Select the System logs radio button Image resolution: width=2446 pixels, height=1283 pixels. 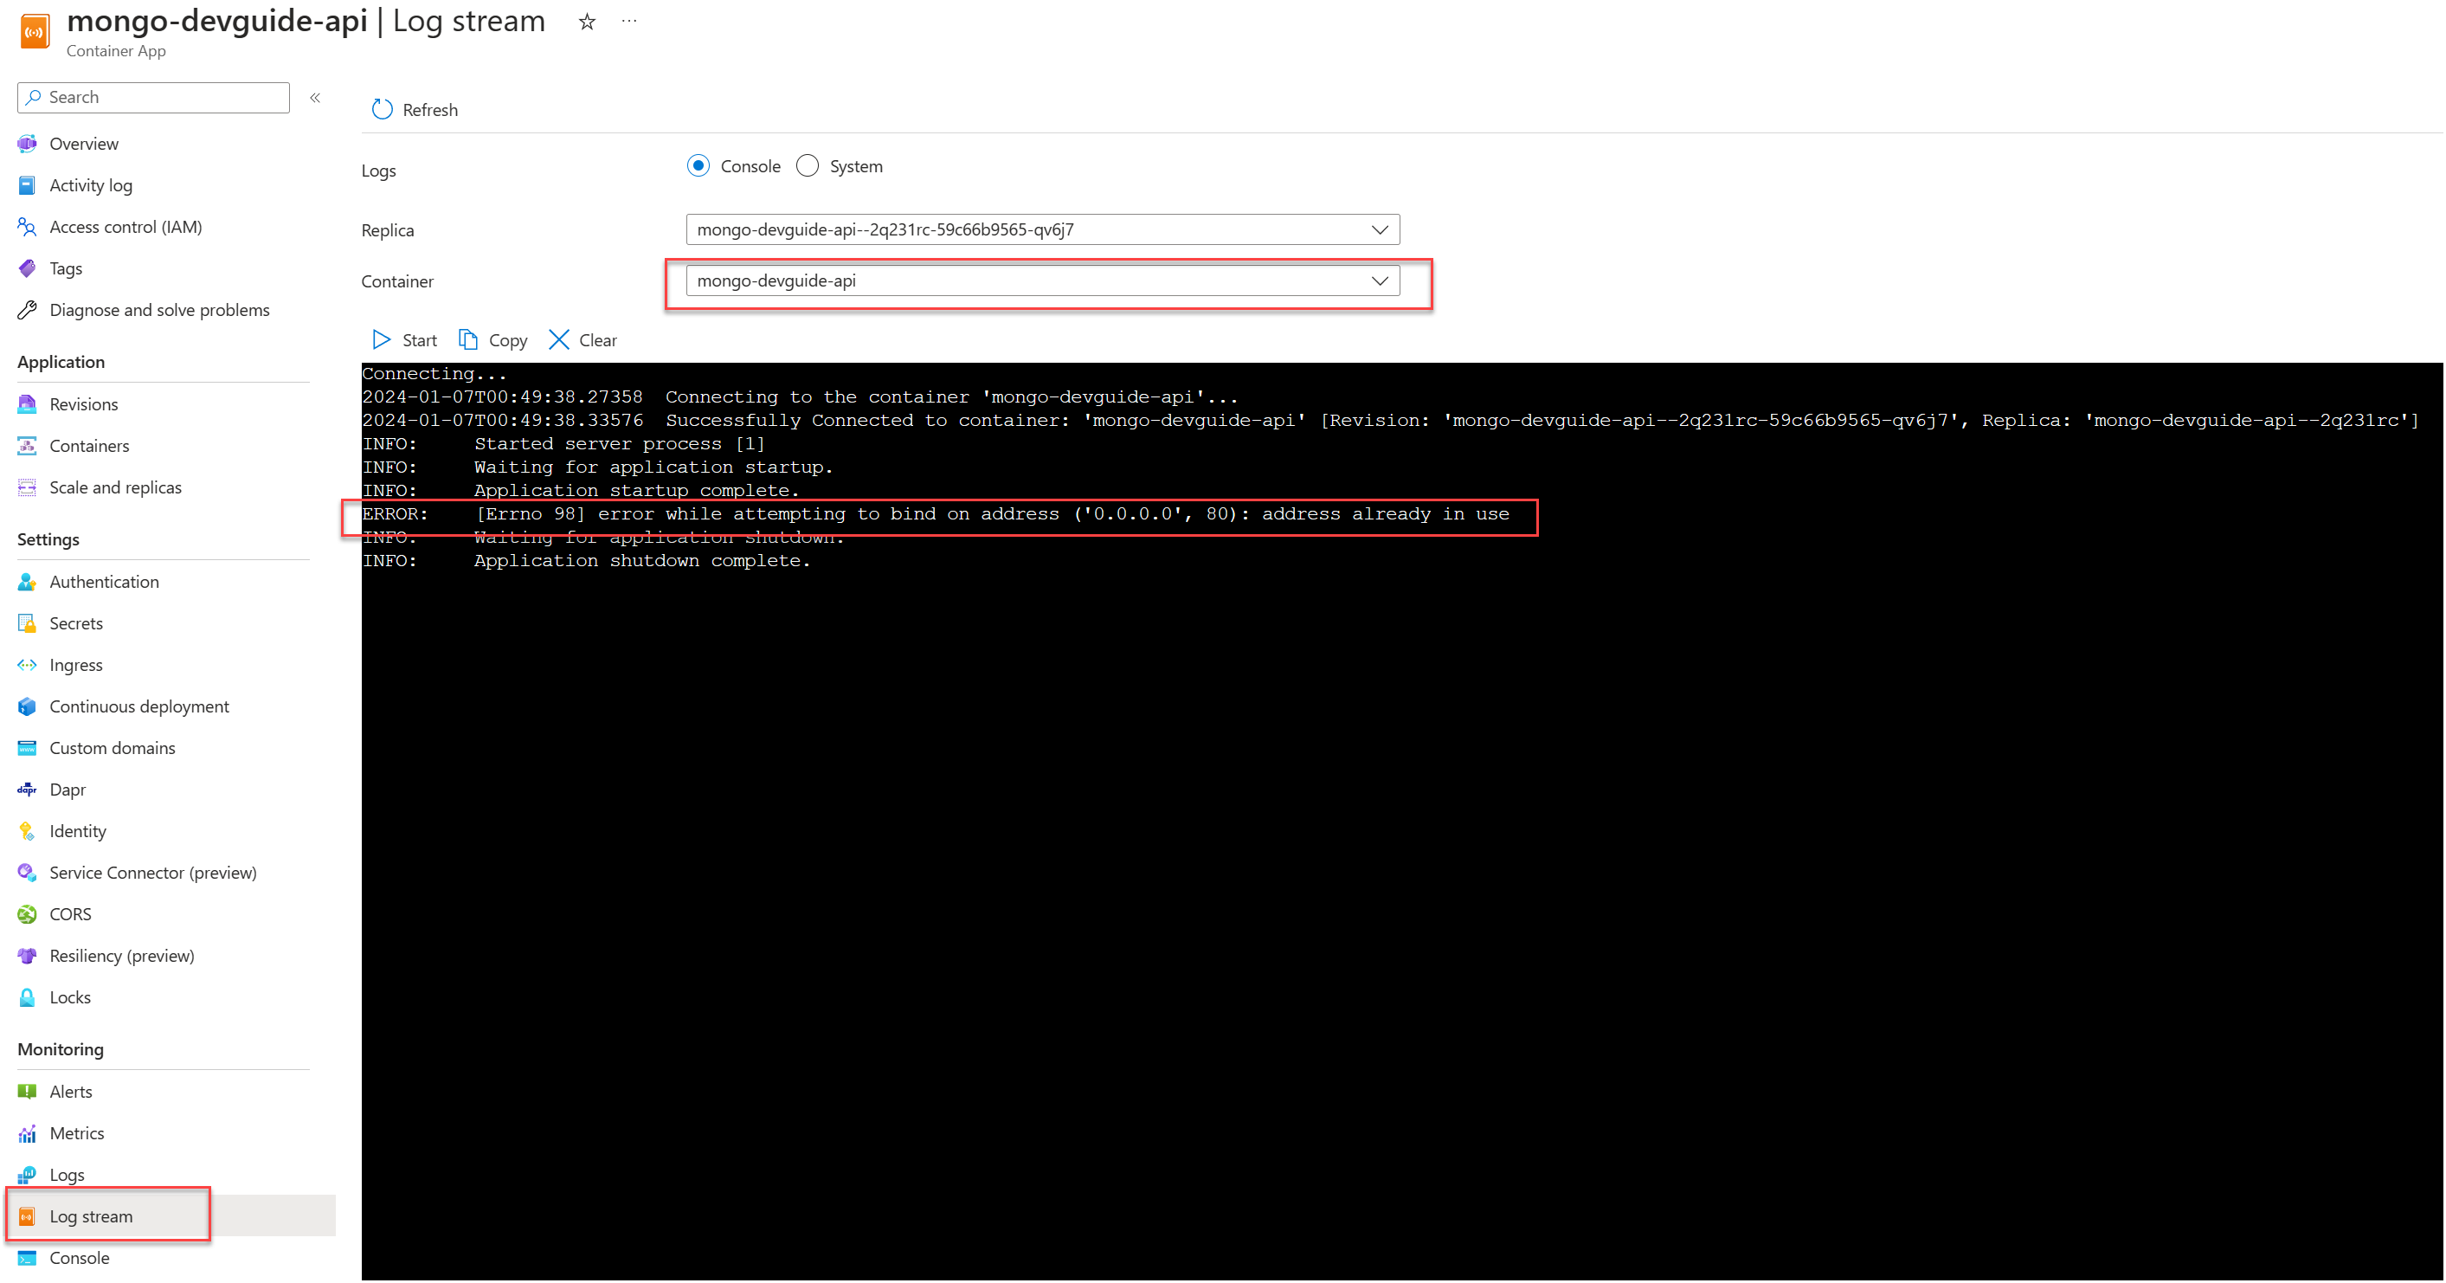tap(807, 166)
